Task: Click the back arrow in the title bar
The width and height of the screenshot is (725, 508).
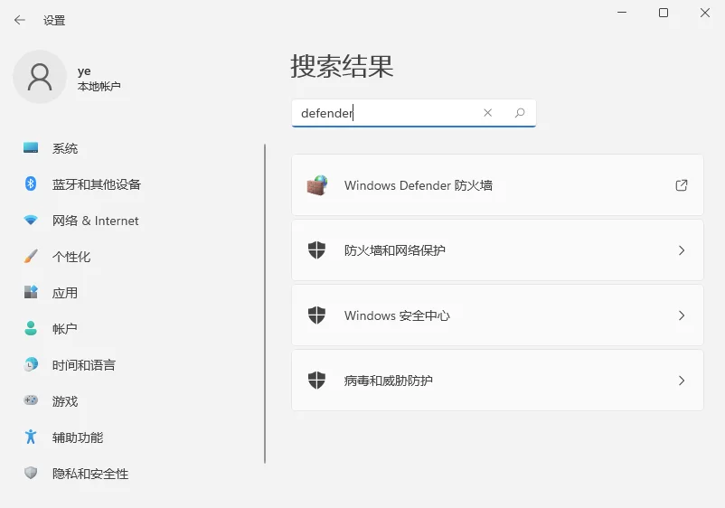Action: (20, 20)
